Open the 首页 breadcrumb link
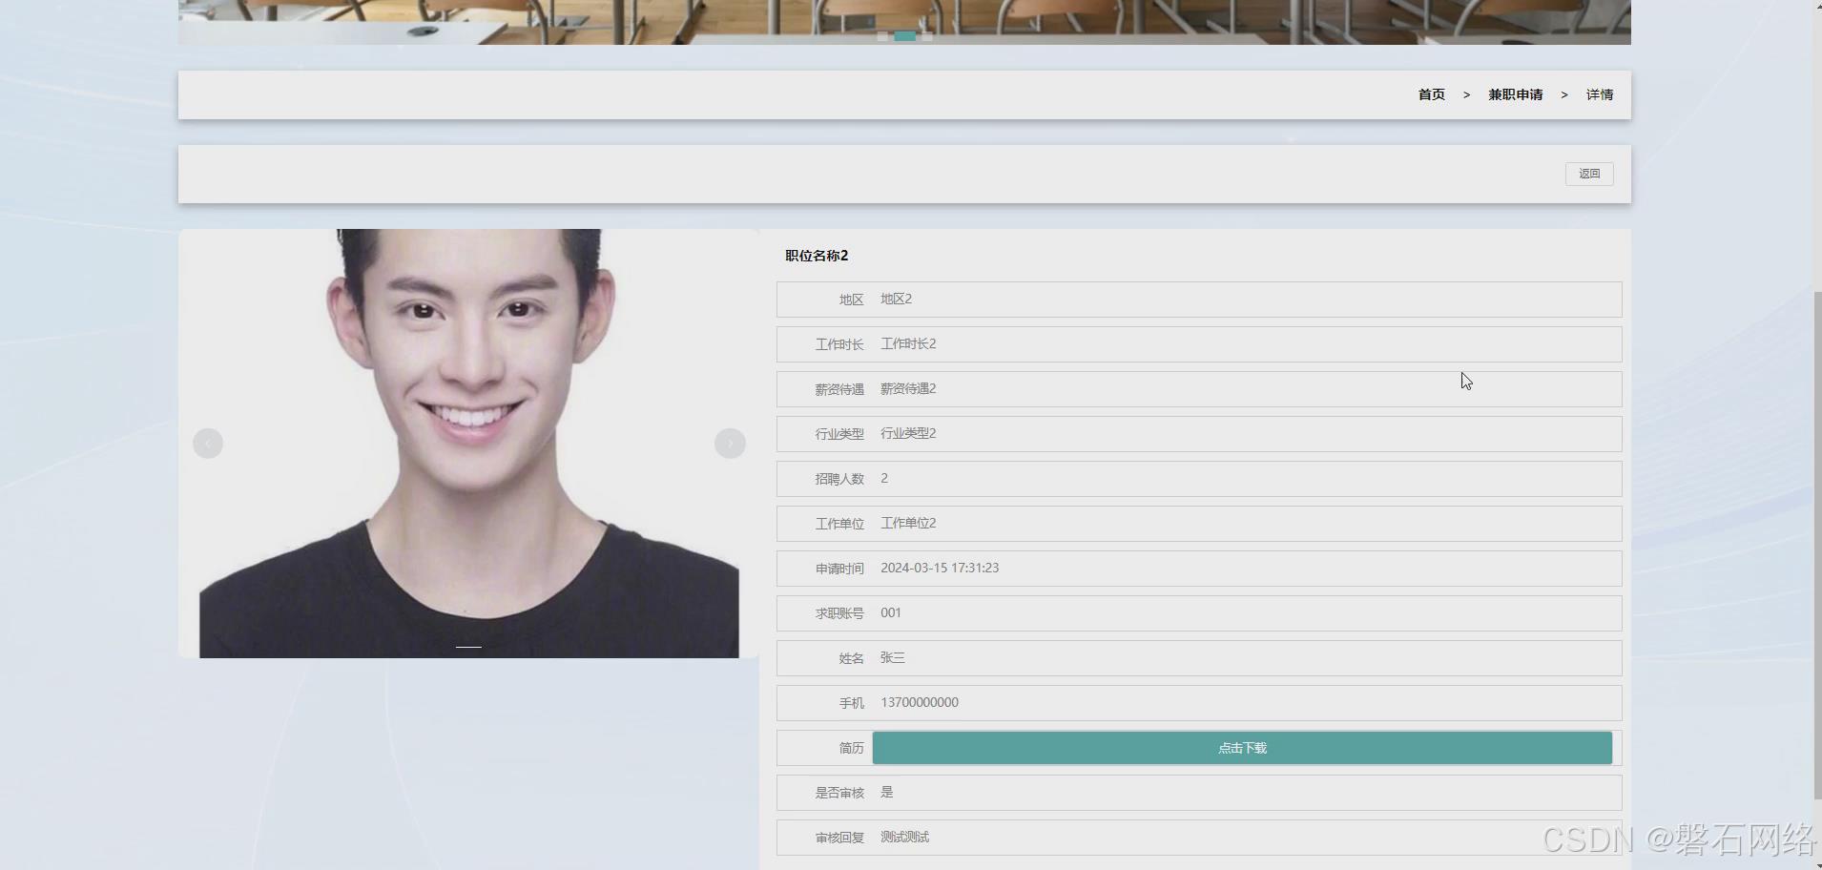Viewport: 1822px width, 870px height. point(1431,94)
